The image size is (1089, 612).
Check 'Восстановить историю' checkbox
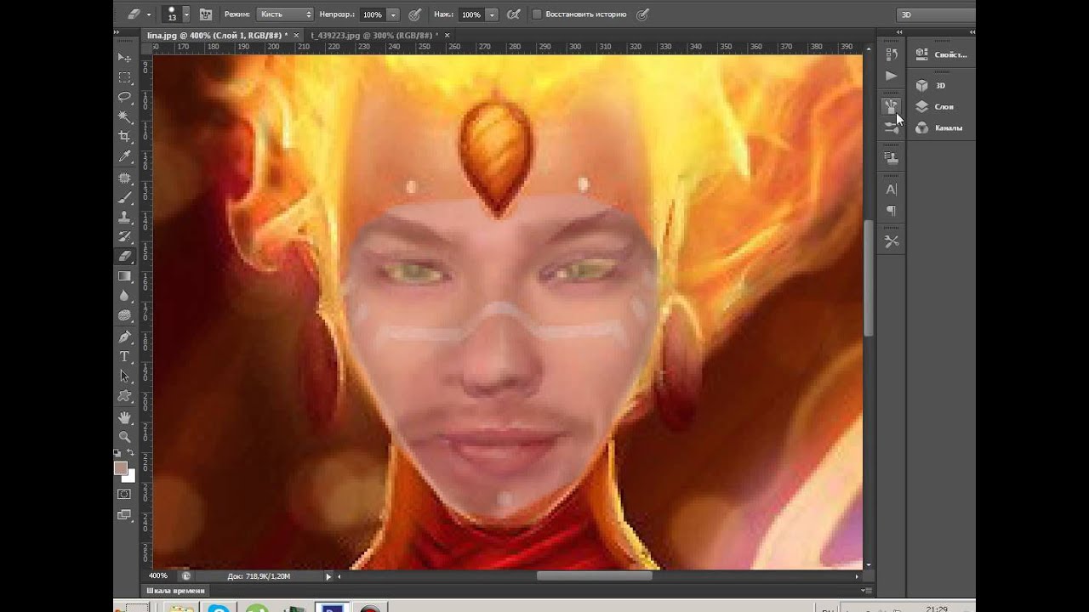[x=536, y=14]
